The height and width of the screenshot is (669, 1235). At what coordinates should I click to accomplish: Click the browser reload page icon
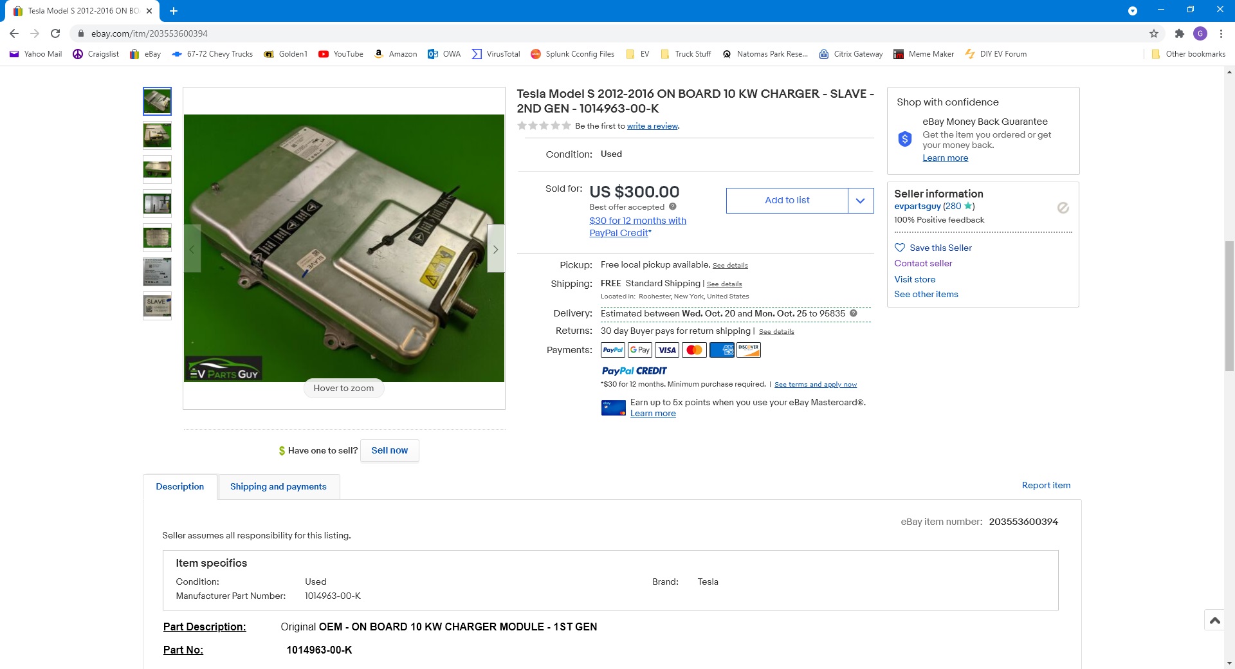(55, 33)
